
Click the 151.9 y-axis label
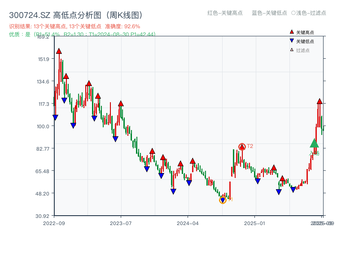coord(44,59)
